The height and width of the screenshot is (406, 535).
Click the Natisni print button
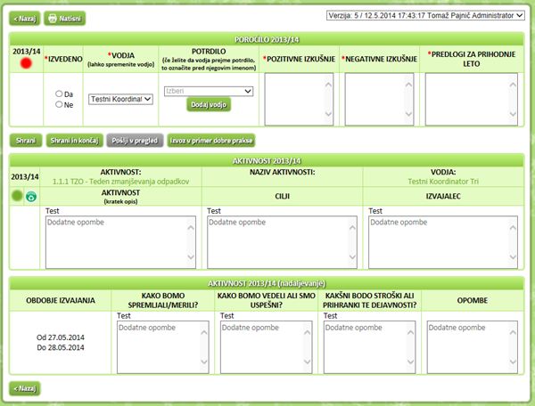pos(64,18)
